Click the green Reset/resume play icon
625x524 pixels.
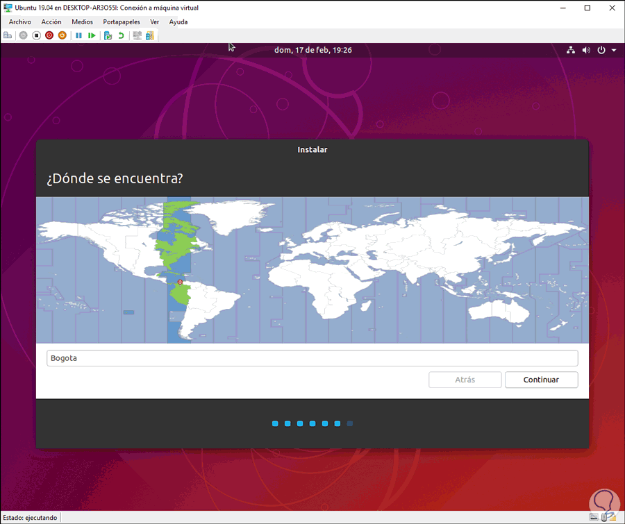(x=92, y=35)
